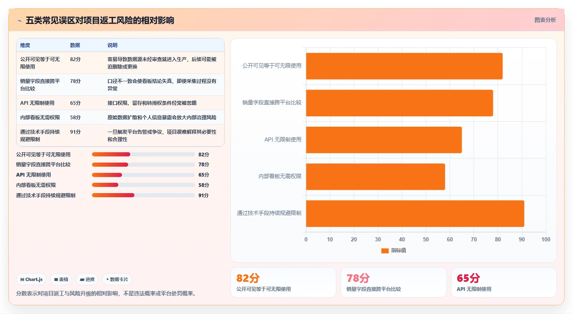The height and width of the screenshot is (314, 573).
Task: Click the 65分 value in the table
Action: click(x=75, y=103)
